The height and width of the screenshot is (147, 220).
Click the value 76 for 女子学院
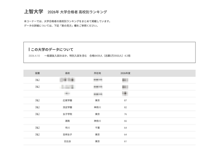pos(125,114)
